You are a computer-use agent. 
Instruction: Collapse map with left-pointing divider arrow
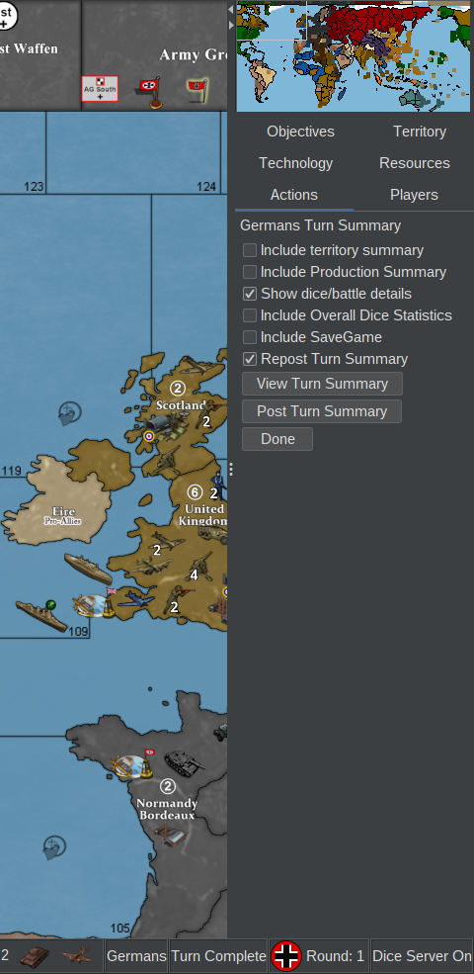pyautogui.click(x=231, y=9)
